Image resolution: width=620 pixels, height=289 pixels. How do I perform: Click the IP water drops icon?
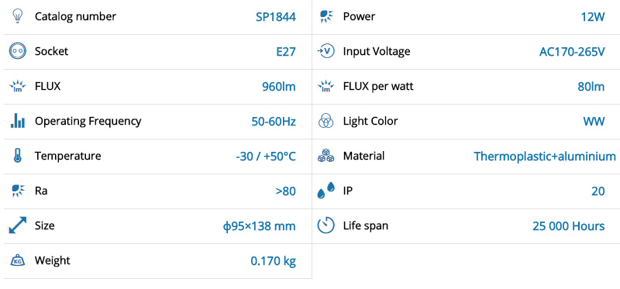pos(326,190)
